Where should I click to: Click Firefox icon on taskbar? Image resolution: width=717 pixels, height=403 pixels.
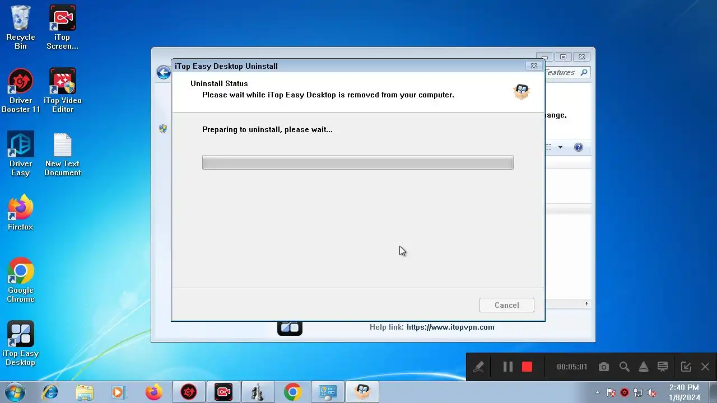point(153,392)
